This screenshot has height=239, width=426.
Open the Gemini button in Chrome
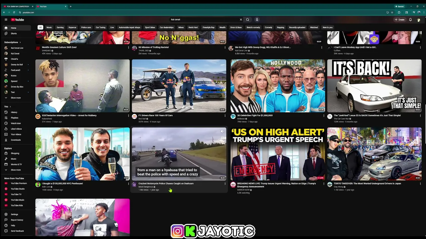399,6
